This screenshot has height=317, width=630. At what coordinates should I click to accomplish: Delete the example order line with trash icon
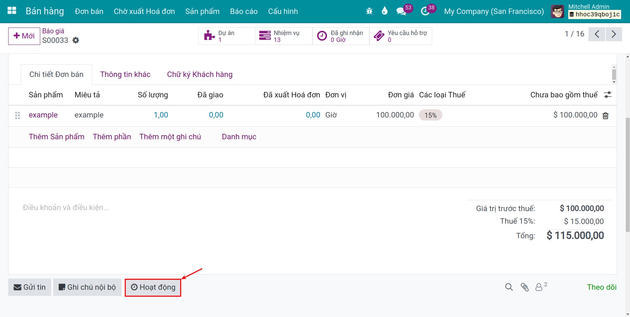point(605,116)
